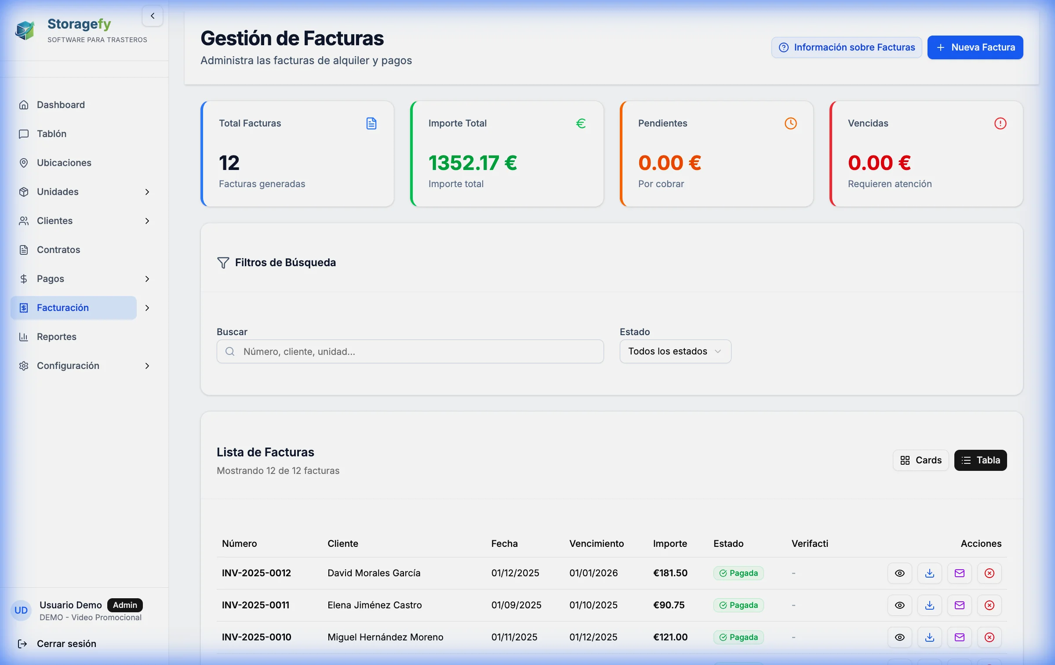Click the UD user avatar

pyautogui.click(x=21, y=610)
